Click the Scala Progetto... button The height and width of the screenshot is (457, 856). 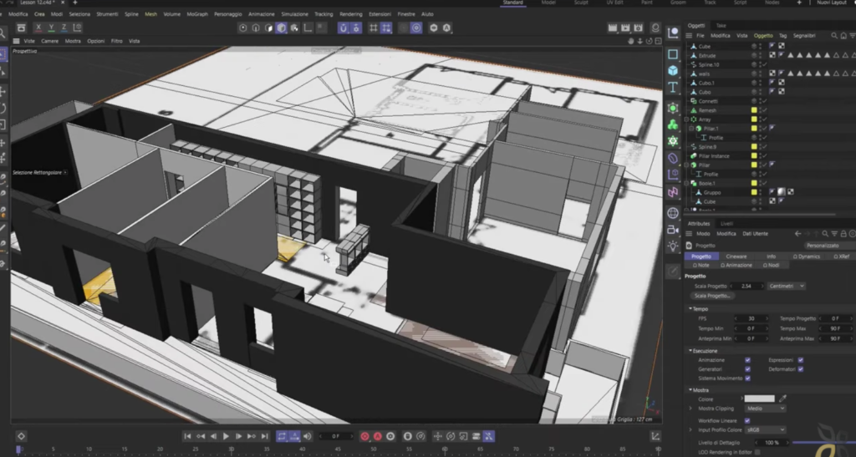click(712, 296)
